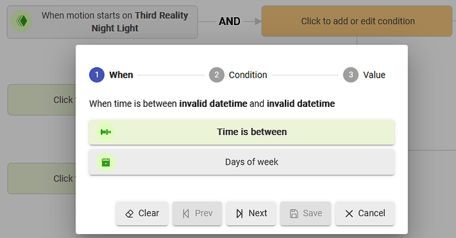
Task: Select the Time is between option
Action: point(242,132)
